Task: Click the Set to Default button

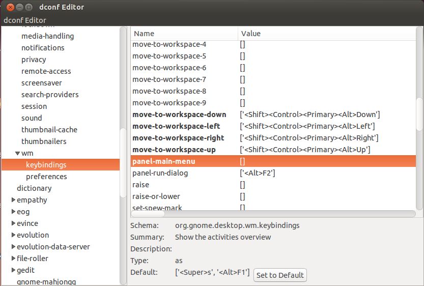Action: 280,275
